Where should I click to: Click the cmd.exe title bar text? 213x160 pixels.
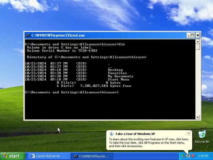point(58,35)
